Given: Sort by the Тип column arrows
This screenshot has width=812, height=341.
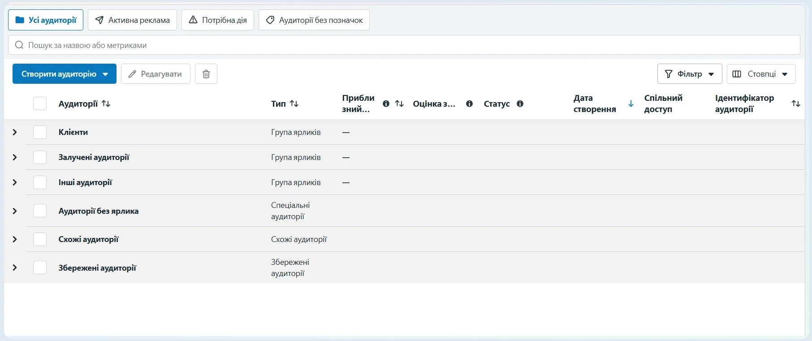Looking at the screenshot, I should (x=294, y=104).
